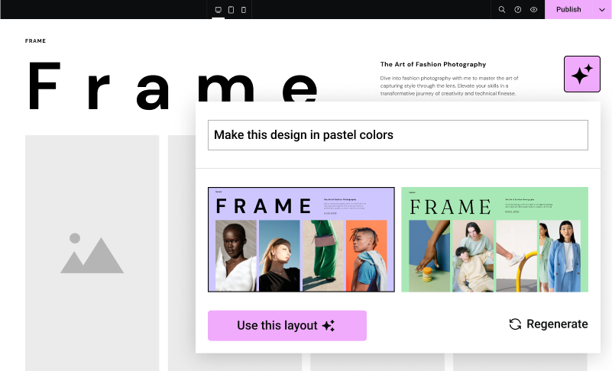Click Use this layout button
This screenshot has width=612, height=371.
pos(287,325)
